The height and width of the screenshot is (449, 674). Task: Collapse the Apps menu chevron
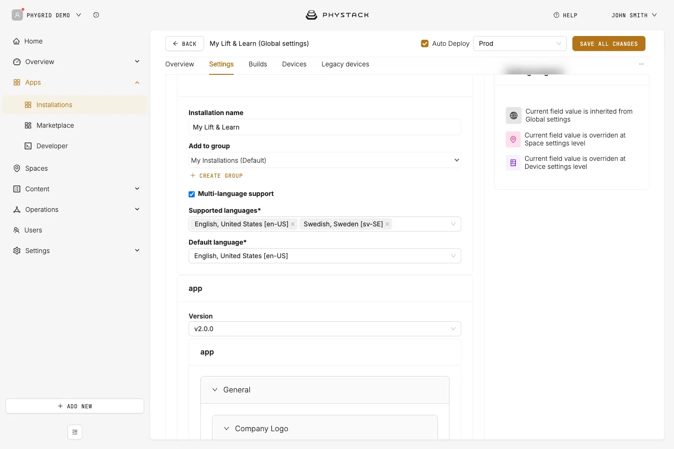pos(137,82)
